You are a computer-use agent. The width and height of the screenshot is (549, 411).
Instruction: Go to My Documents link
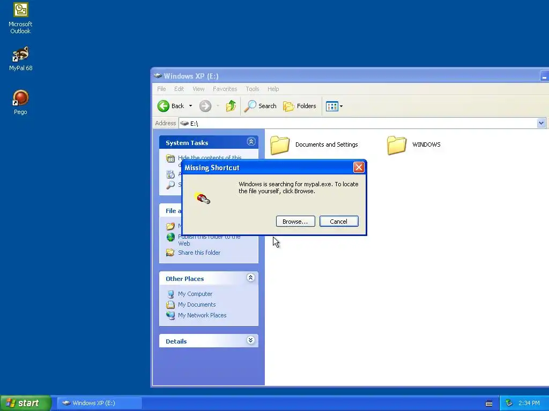(x=197, y=305)
